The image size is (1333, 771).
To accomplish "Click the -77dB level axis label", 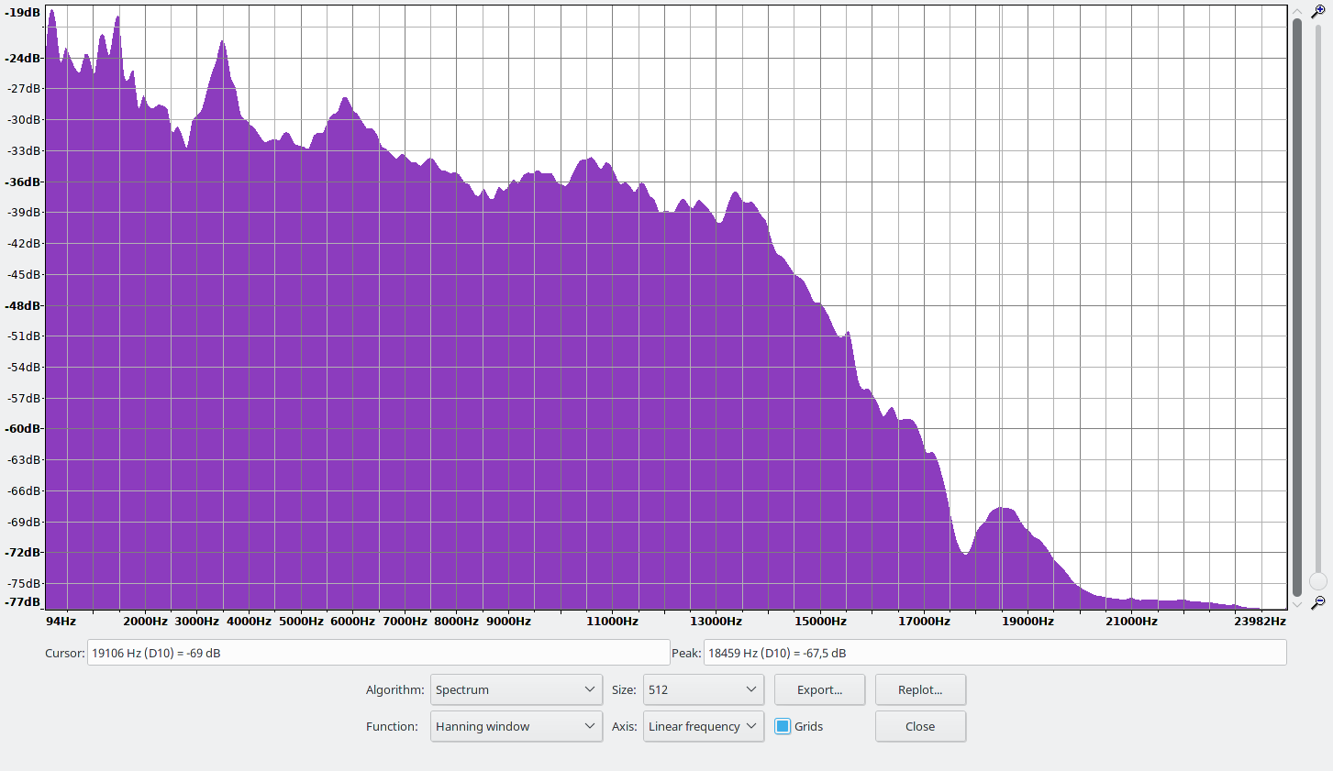I will (23, 601).
